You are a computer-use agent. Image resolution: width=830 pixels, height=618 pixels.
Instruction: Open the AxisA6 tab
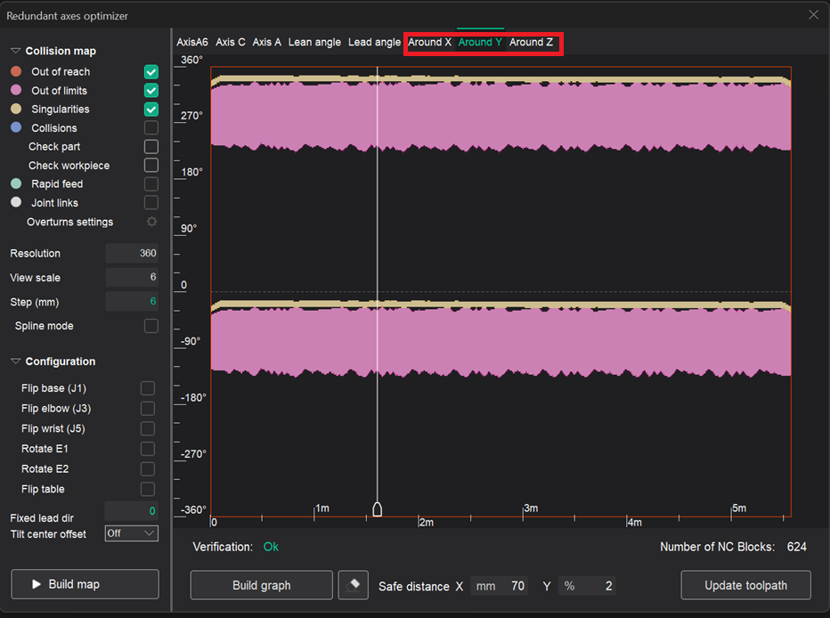tap(192, 42)
